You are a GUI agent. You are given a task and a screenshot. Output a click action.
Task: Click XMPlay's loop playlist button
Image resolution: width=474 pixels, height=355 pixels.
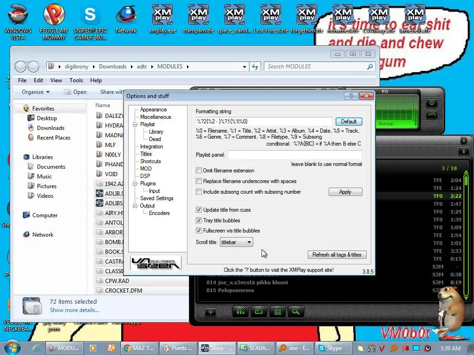click(x=259, y=312)
